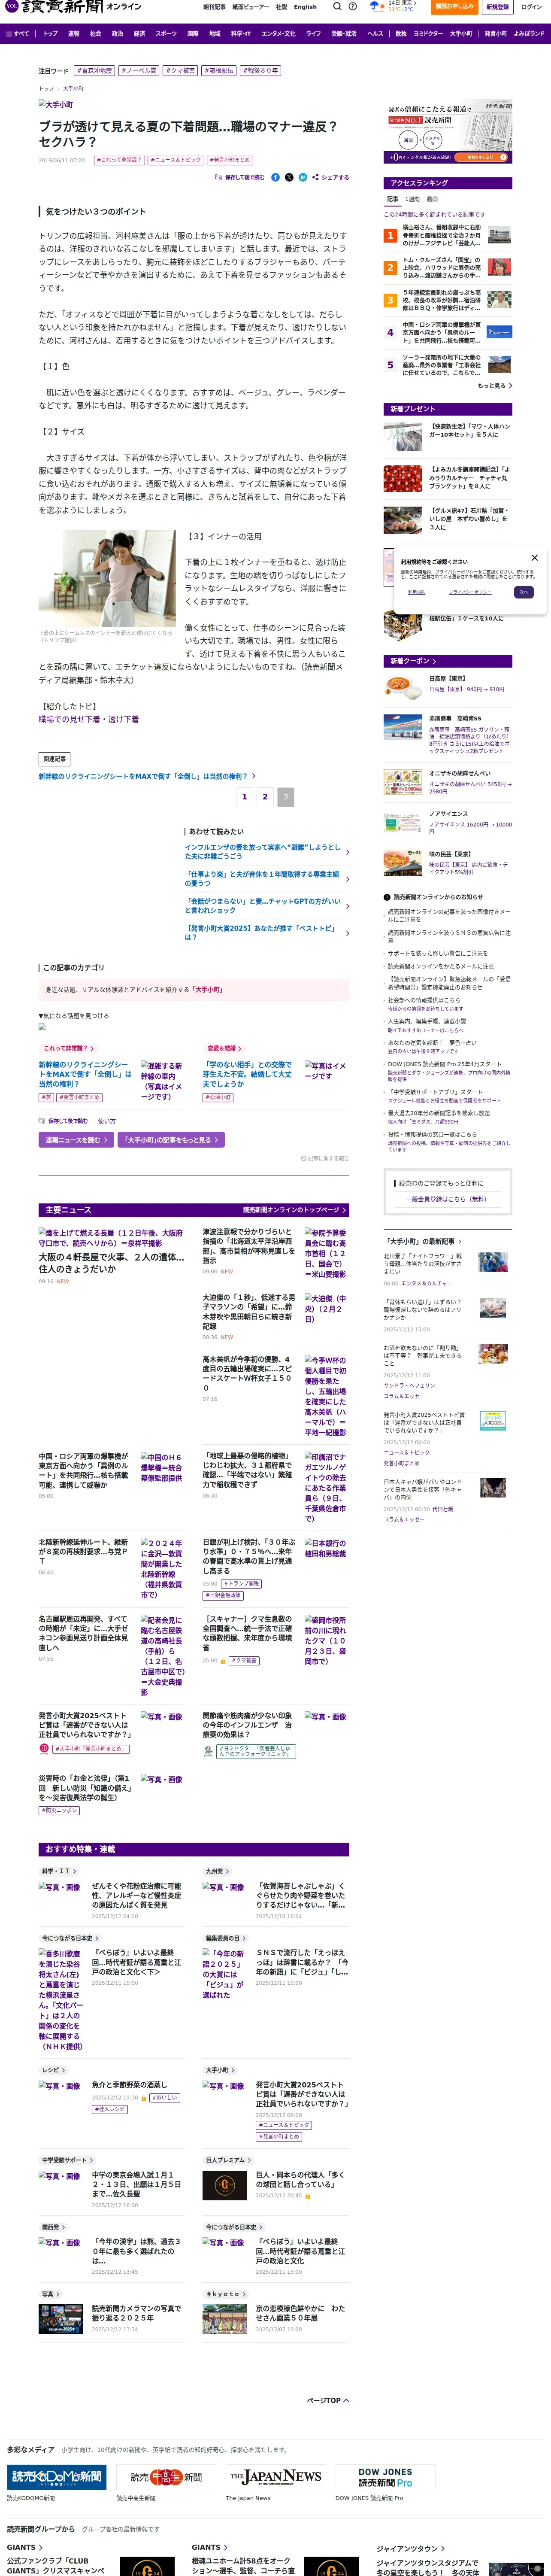
Task: Share article on Facebook icon
Action: coord(276,177)
